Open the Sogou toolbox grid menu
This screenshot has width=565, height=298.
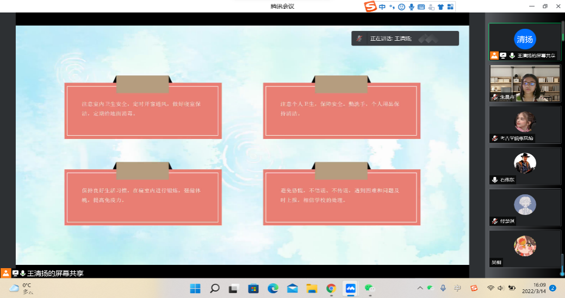click(x=449, y=7)
